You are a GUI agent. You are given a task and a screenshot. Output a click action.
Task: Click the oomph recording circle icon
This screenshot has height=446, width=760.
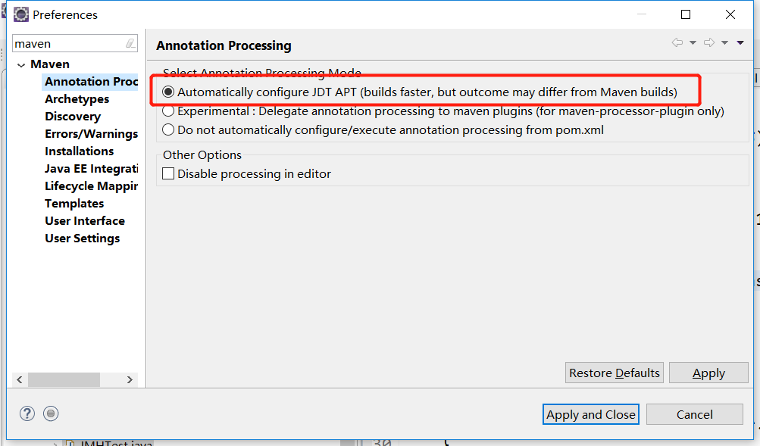tap(51, 413)
